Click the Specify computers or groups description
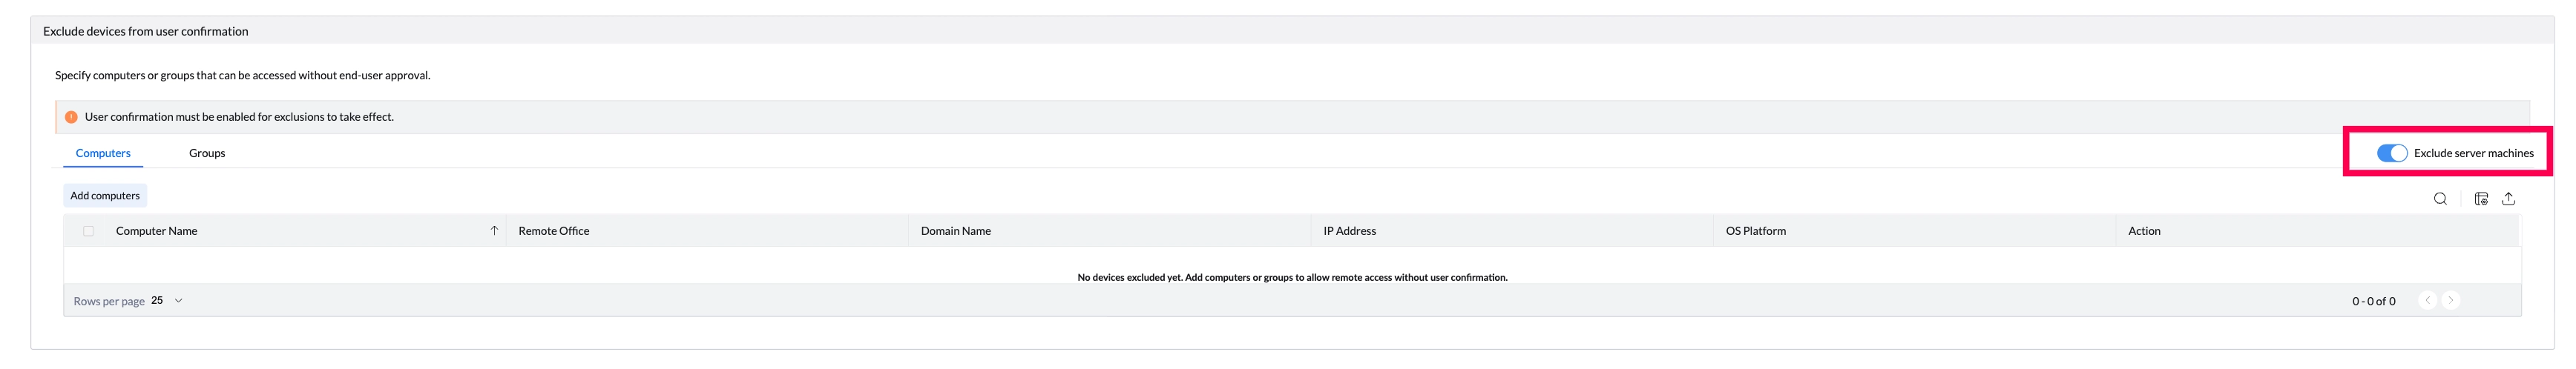 243,75
